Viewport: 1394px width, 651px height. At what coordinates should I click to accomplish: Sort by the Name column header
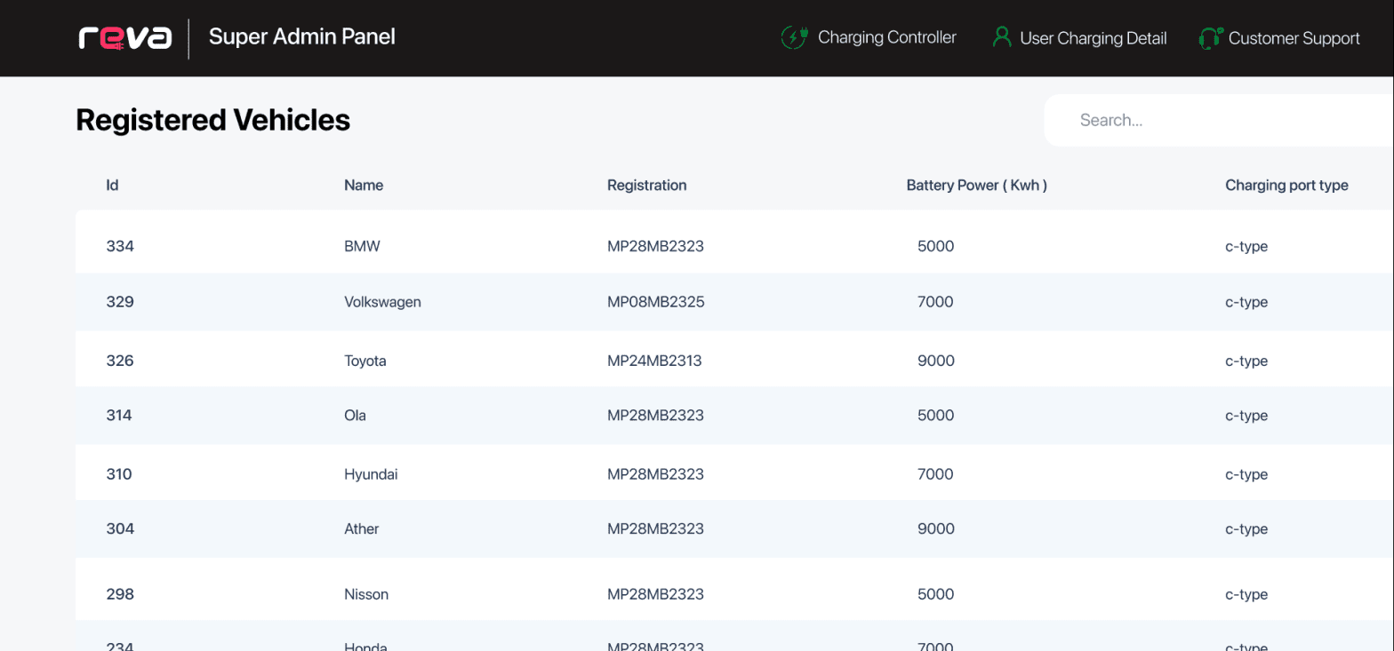(363, 186)
